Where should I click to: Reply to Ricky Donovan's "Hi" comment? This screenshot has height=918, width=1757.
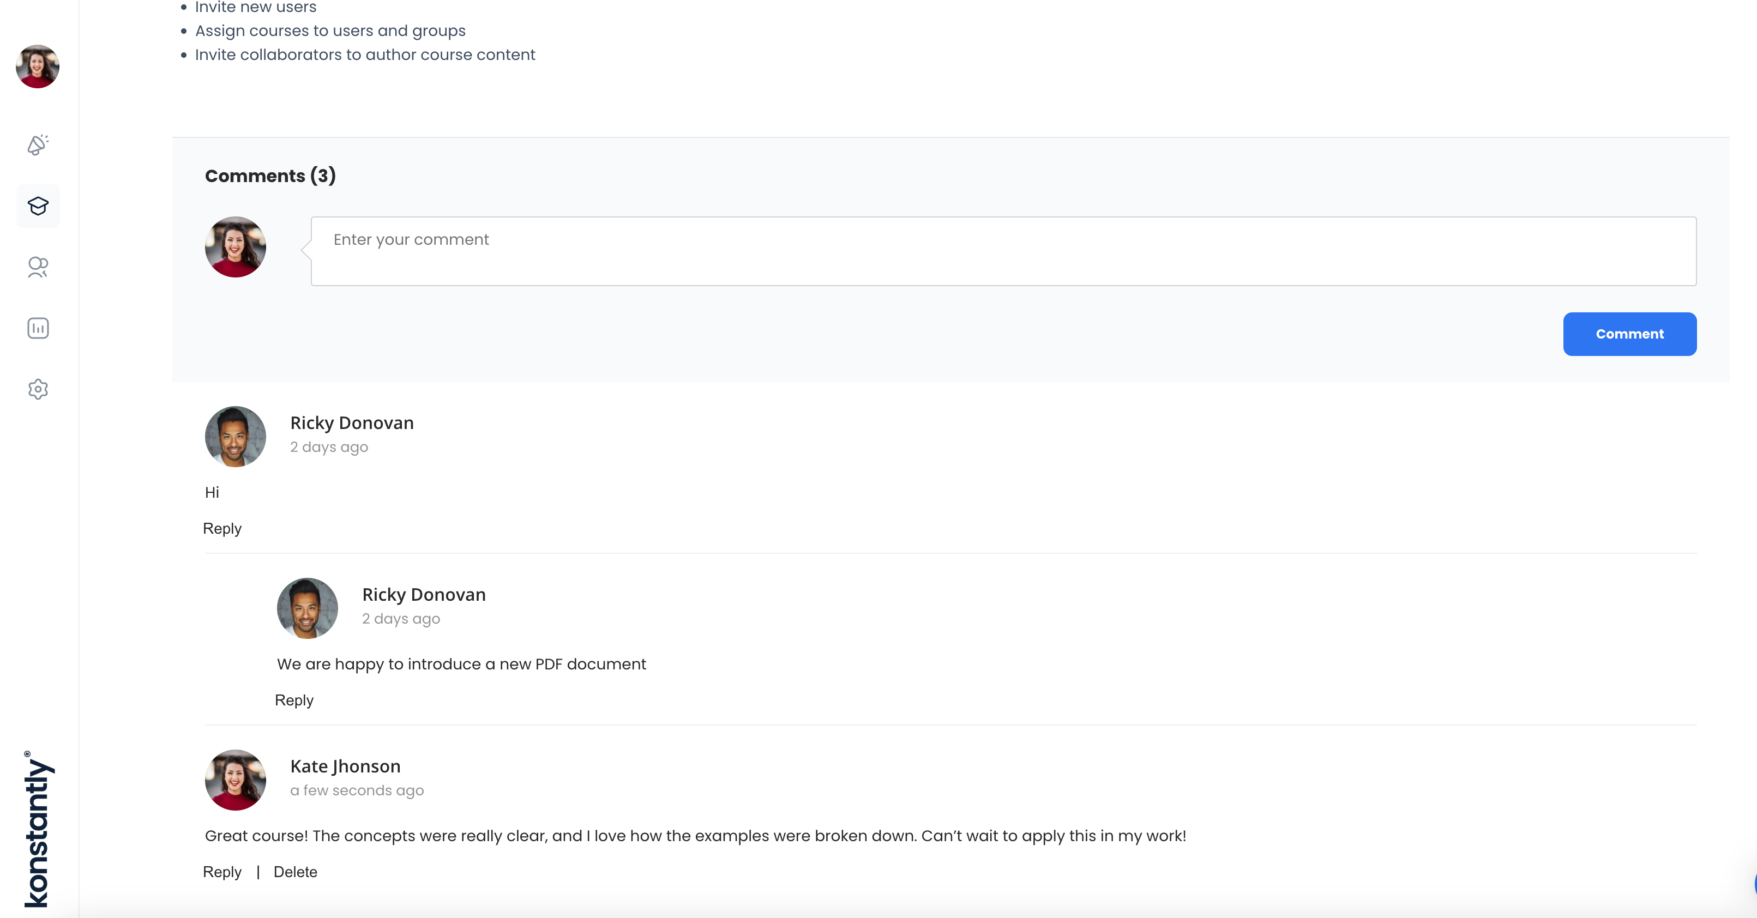(x=222, y=529)
